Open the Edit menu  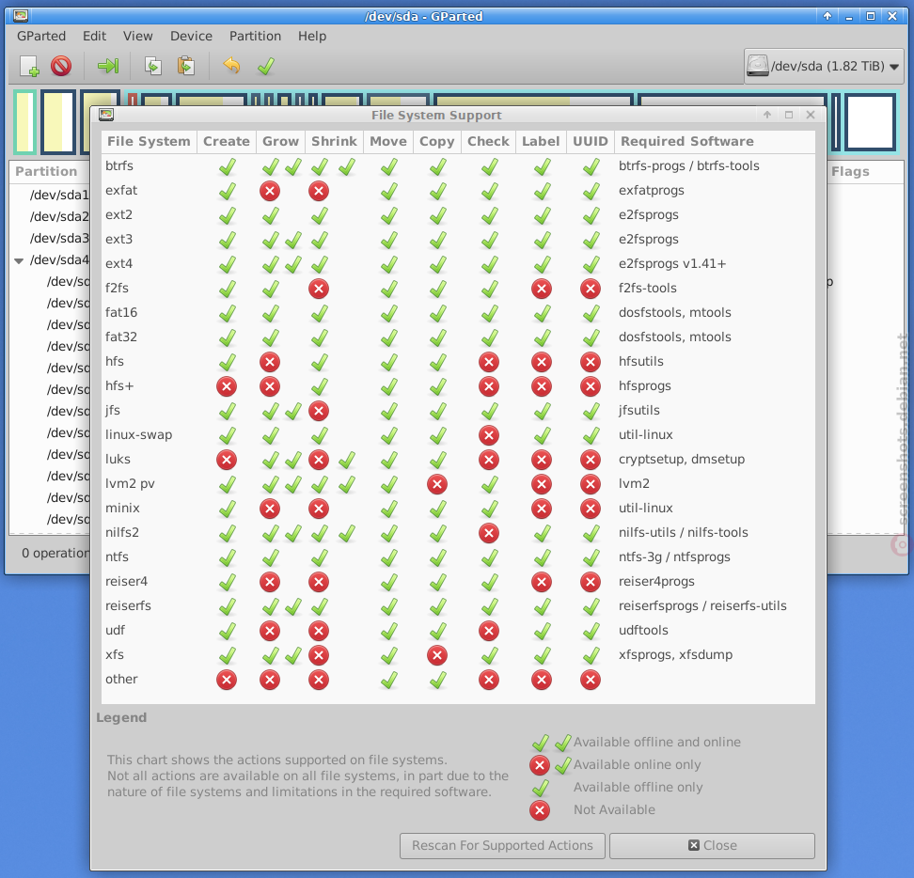94,36
